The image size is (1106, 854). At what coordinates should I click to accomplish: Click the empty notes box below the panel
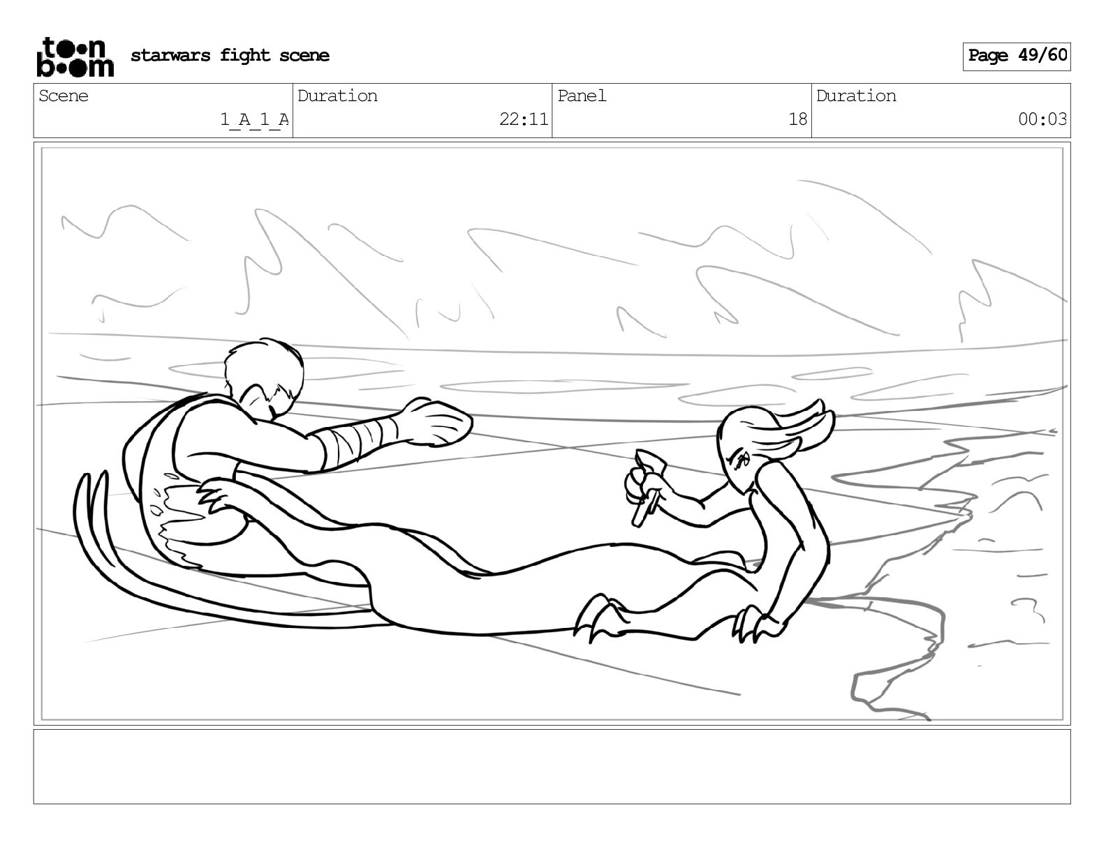pos(552,767)
